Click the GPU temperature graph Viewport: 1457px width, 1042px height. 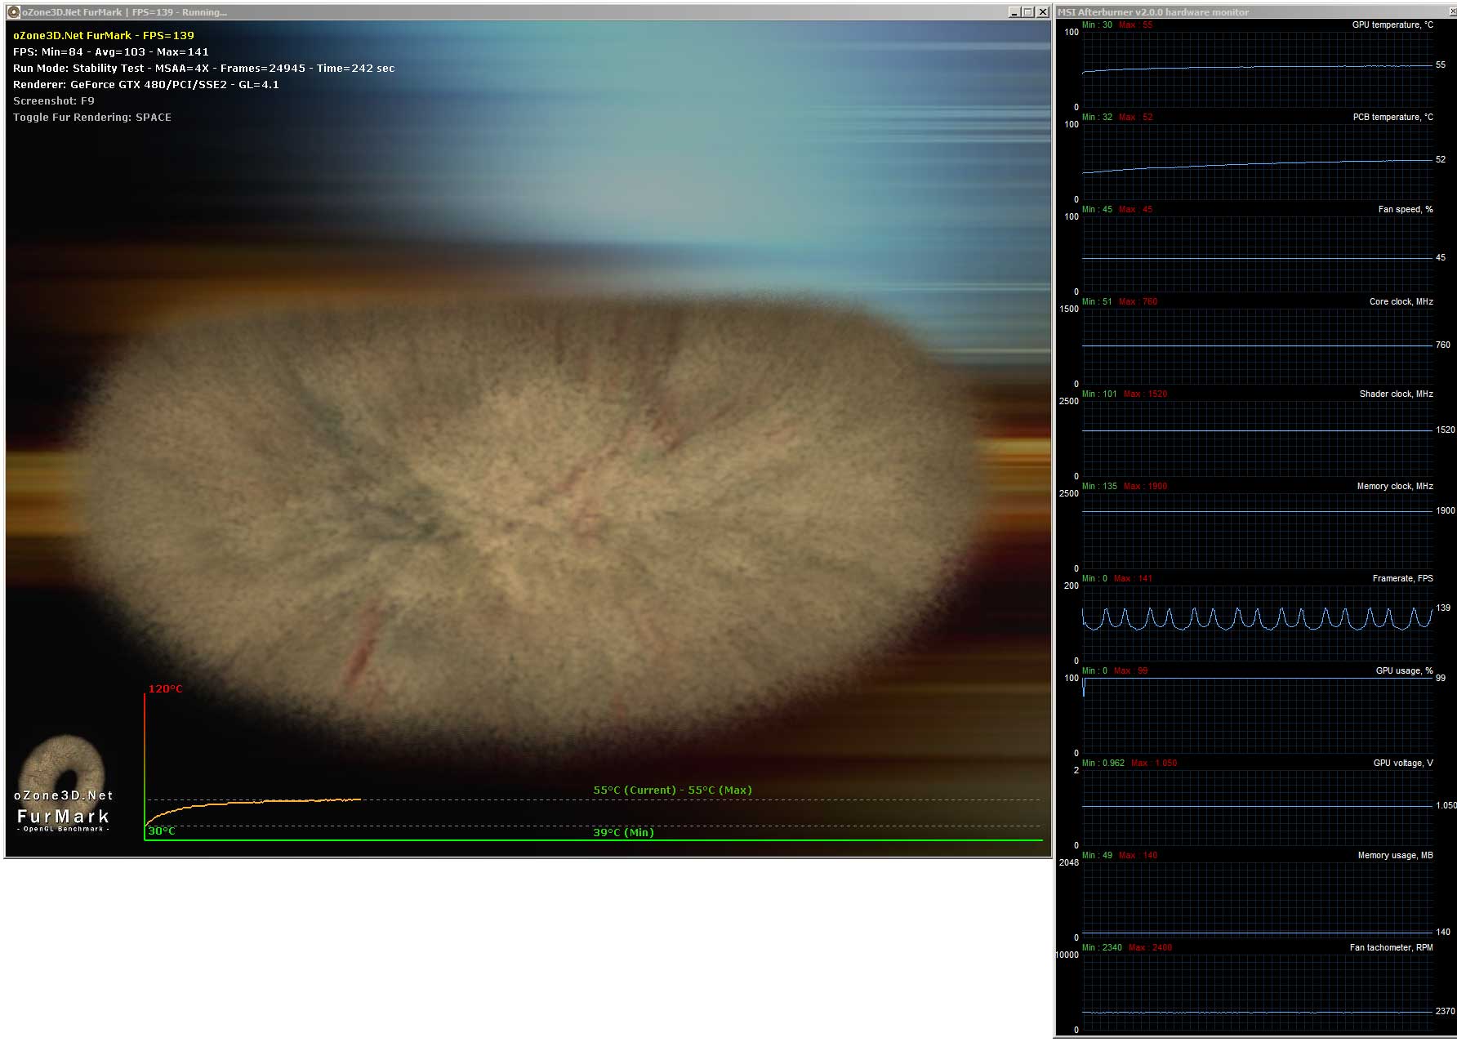tap(1258, 69)
